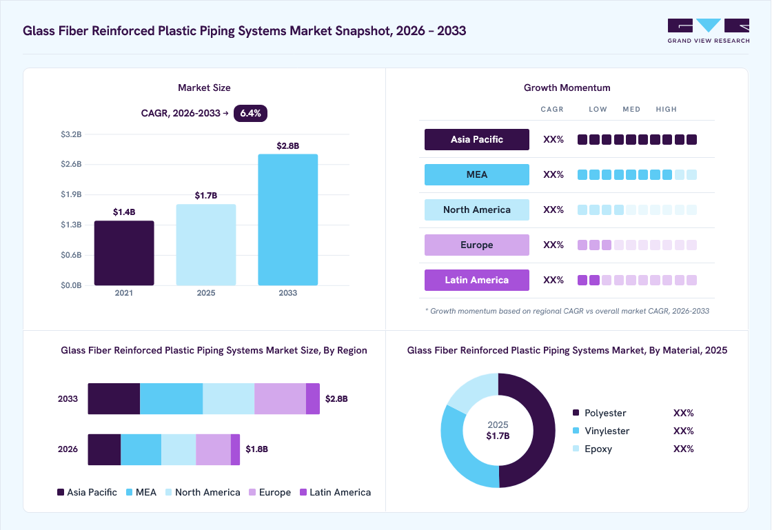Click the Europe region label
The width and height of the screenshot is (772, 530).
pos(476,245)
